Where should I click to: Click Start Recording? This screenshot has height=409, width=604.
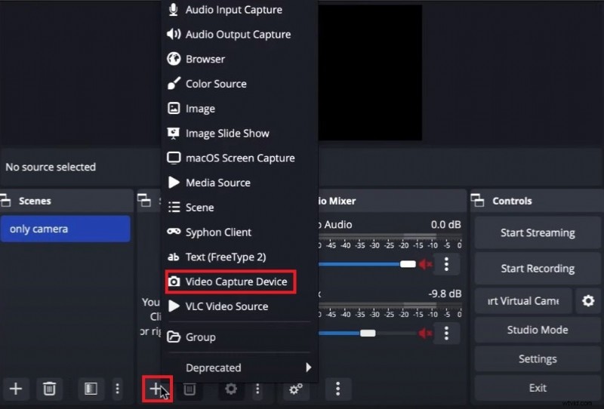pos(538,269)
